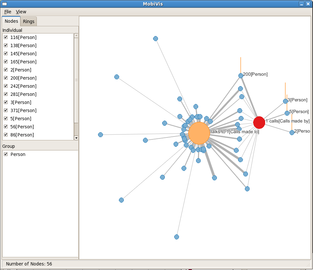Click the blue node labeled 3[Person]
The height and width of the screenshot is (270, 313).
285,101
